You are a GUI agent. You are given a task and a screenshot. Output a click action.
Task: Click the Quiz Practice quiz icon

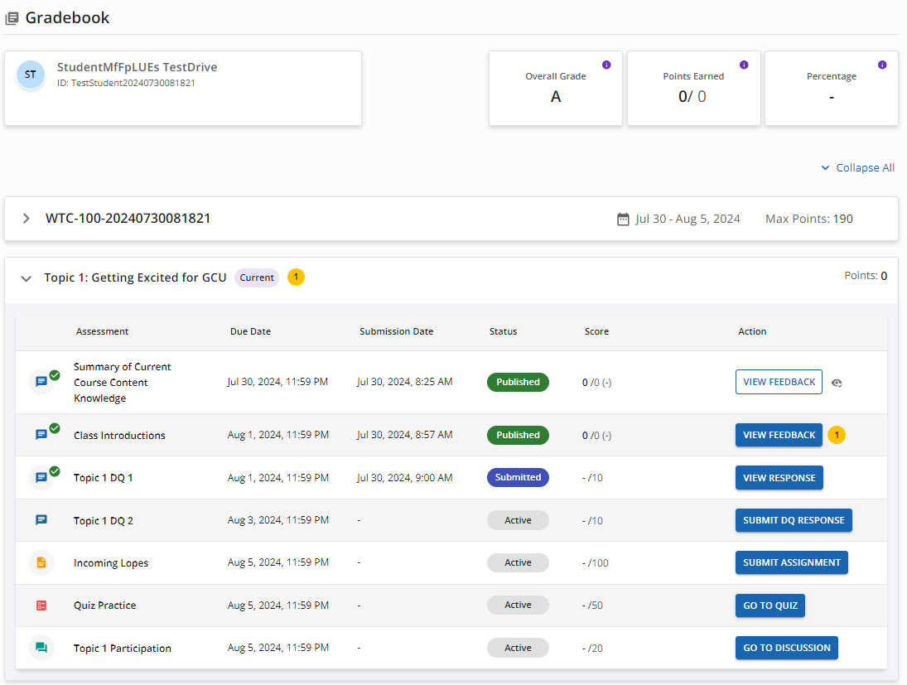coord(41,605)
